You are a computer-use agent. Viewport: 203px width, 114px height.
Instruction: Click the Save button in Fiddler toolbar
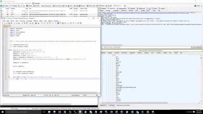pyautogui.click(x=70, y=6)
